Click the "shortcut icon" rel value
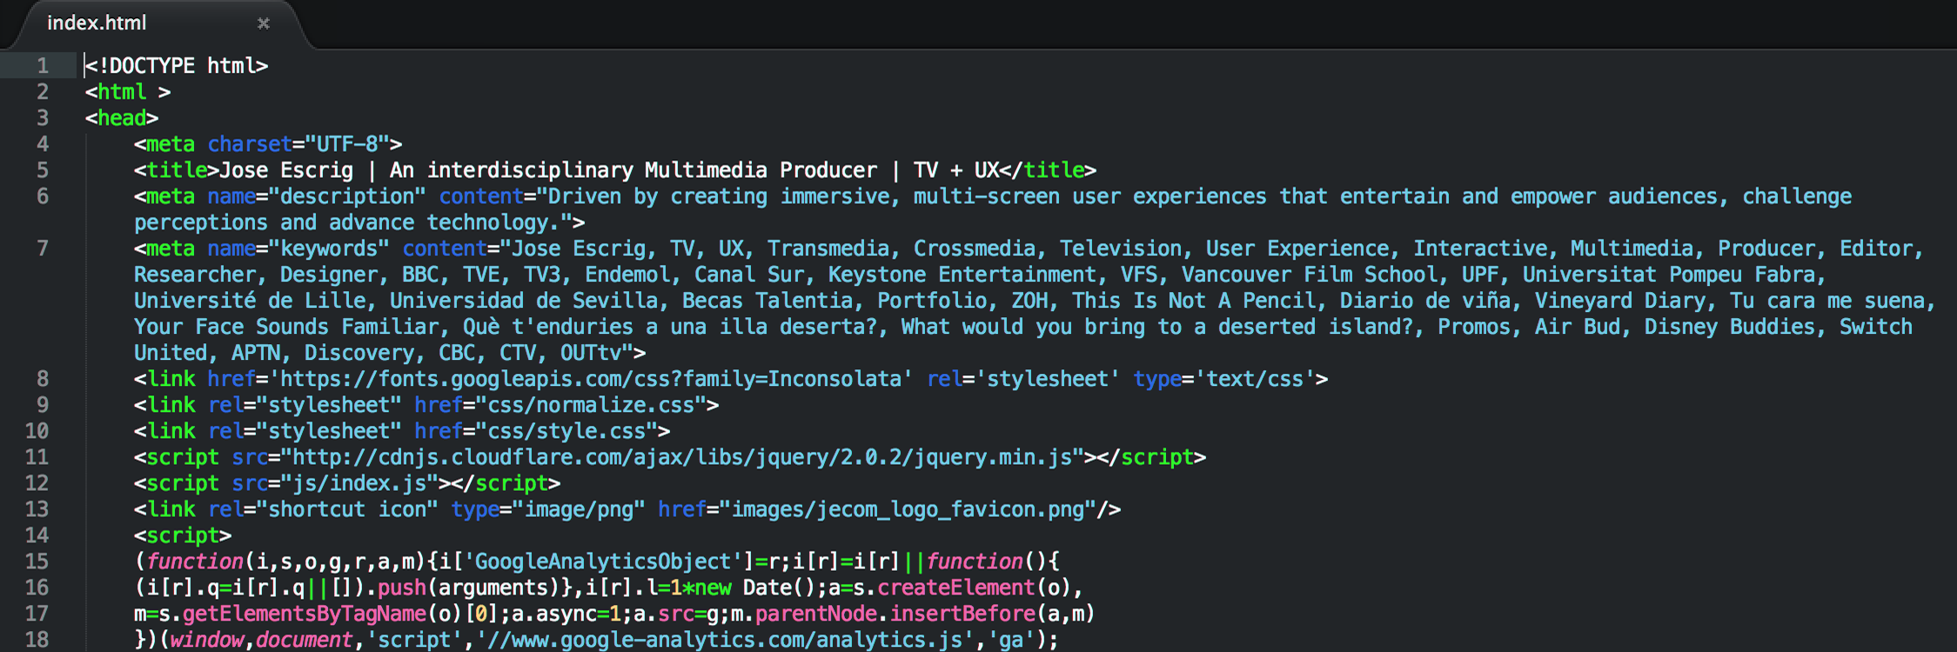The width and height of the screenshot is (1957, 652). [x=347, y=509]
